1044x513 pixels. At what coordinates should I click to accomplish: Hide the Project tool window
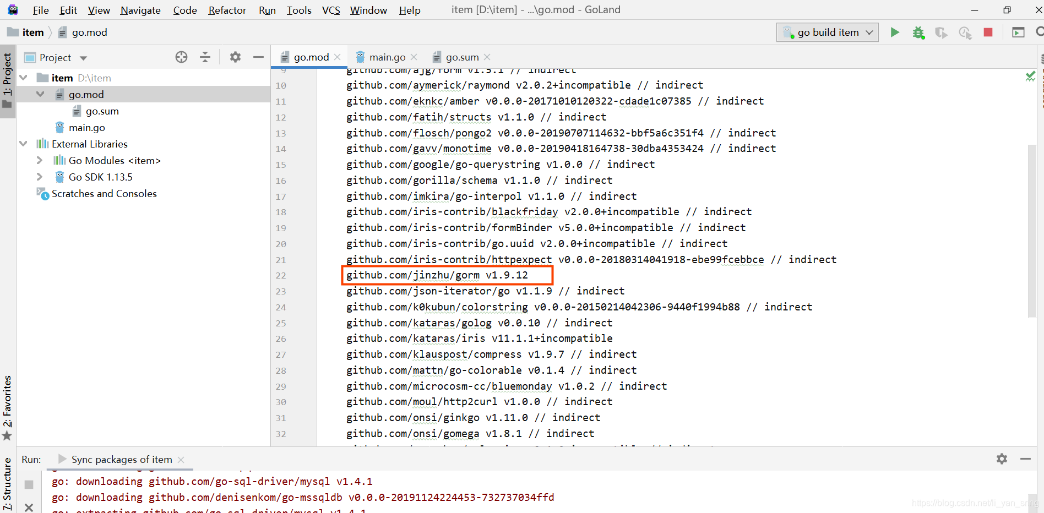(258, 57)
